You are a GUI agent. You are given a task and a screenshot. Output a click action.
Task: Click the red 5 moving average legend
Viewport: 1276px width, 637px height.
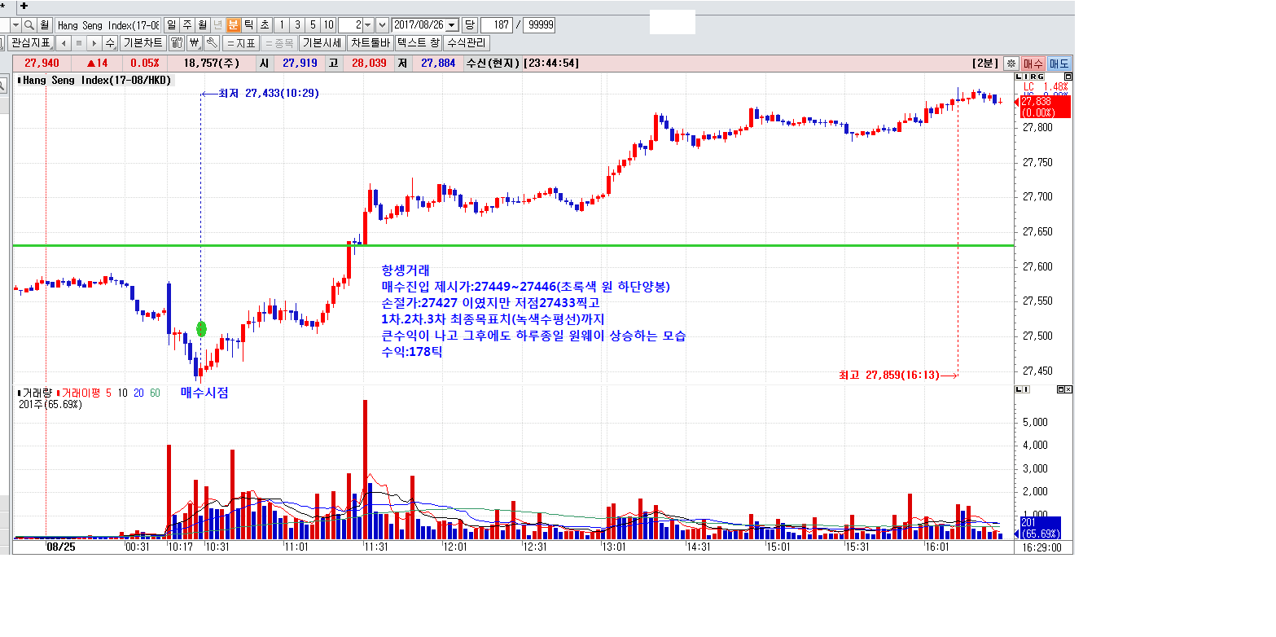point(109,393)
